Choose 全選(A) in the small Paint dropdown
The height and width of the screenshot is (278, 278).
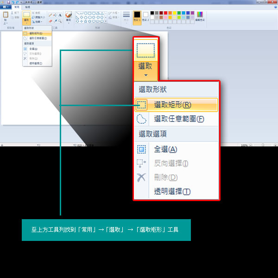(x=37, y=49)
